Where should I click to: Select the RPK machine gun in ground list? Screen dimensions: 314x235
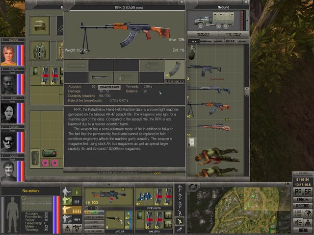[x=209, y=109]
